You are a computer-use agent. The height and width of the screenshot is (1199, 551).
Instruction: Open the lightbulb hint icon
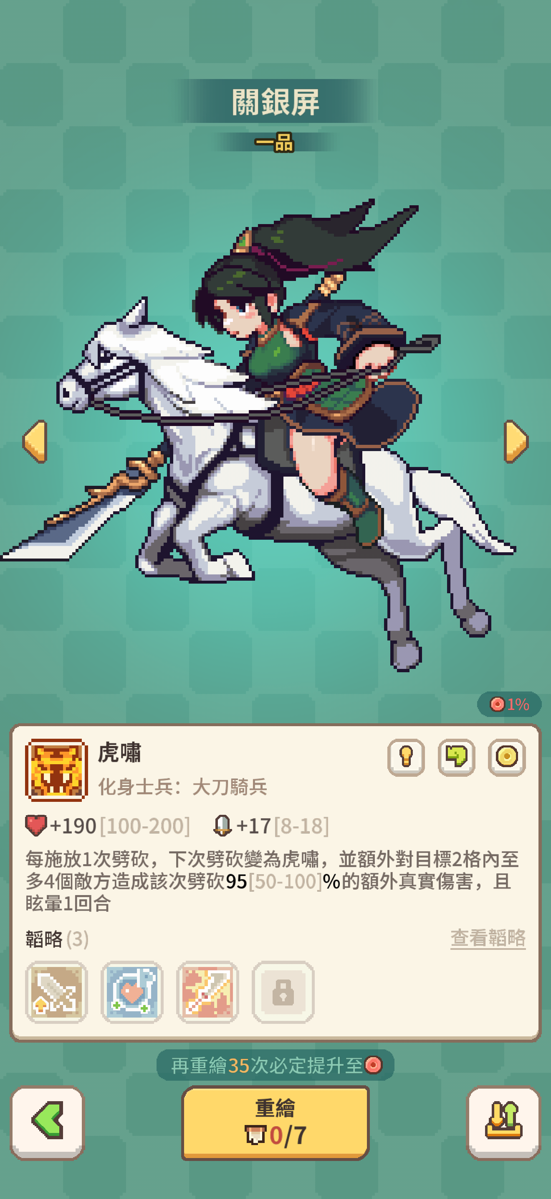coord(406,757)
